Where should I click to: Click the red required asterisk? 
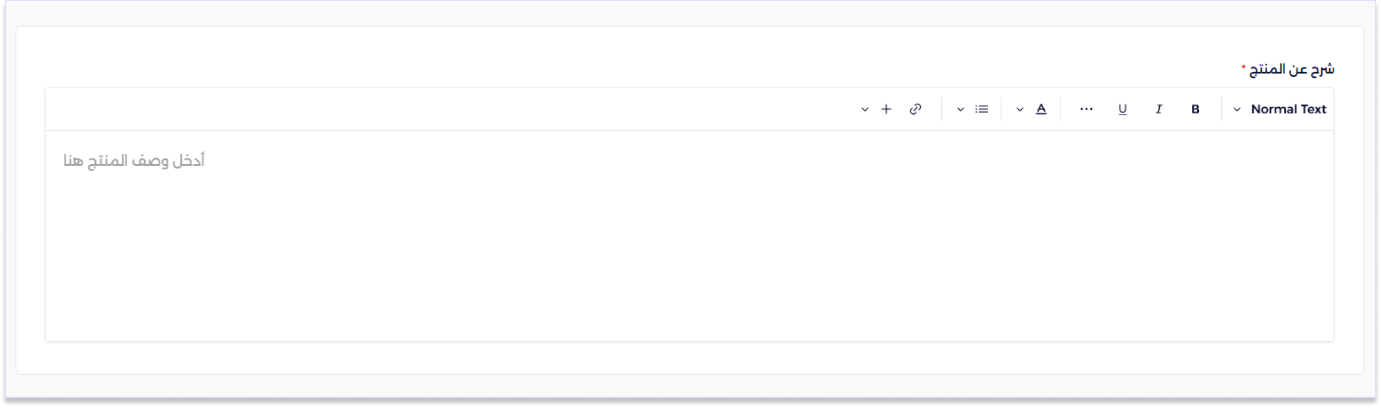[x=1243, y=66]
